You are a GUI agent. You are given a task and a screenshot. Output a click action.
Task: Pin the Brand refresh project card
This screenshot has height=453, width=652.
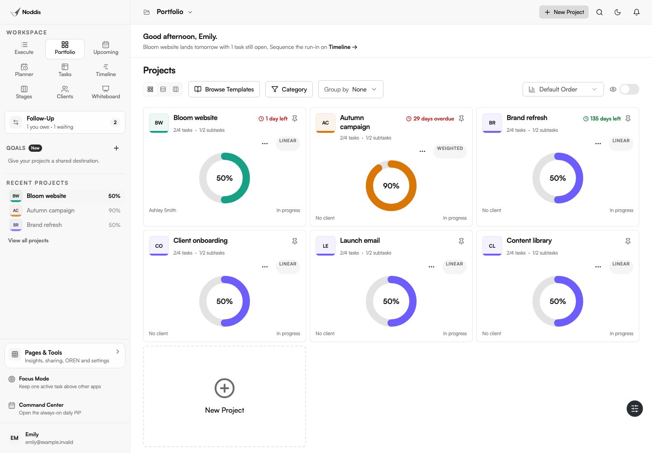(628, 119)
